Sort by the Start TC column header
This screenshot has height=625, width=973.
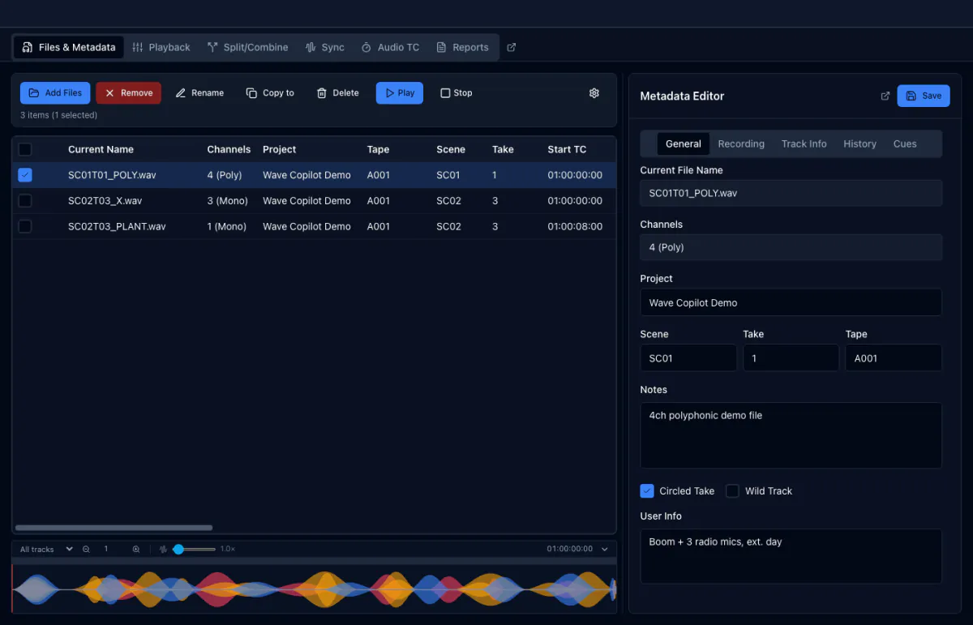point(567,149)
